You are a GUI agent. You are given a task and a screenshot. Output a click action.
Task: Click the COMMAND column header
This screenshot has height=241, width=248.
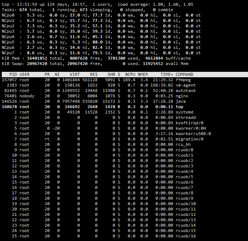(184, 74)
